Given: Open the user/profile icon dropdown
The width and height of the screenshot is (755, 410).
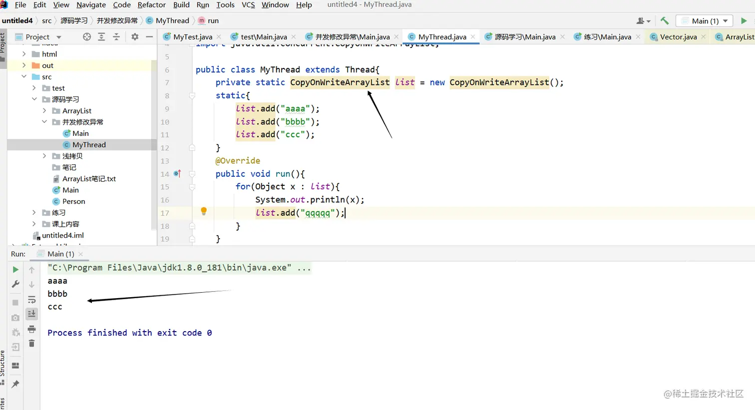Looking at the screenshot, I should (644, 20).
